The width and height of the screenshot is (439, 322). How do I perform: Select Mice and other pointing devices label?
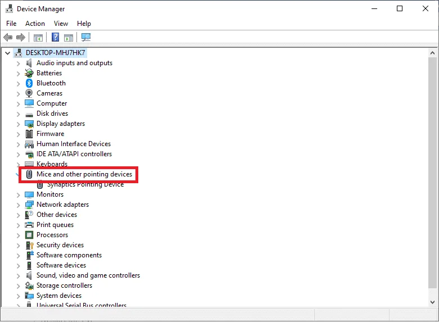(84, 174)
